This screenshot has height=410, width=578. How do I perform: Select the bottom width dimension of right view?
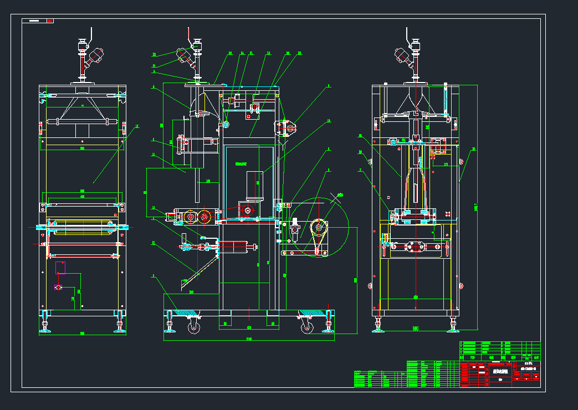pyautogui.click(x=415, y=329)
